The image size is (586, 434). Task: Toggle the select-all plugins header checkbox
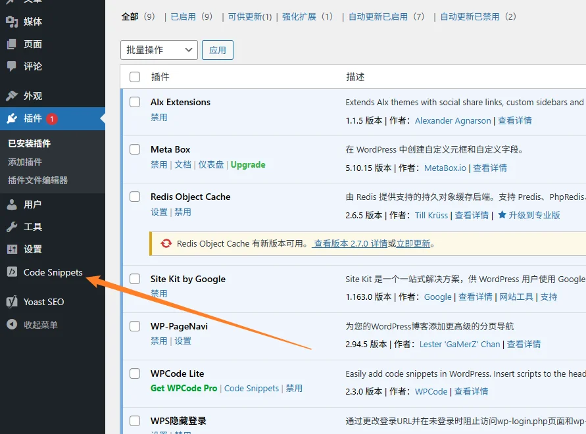pos(135,77)
